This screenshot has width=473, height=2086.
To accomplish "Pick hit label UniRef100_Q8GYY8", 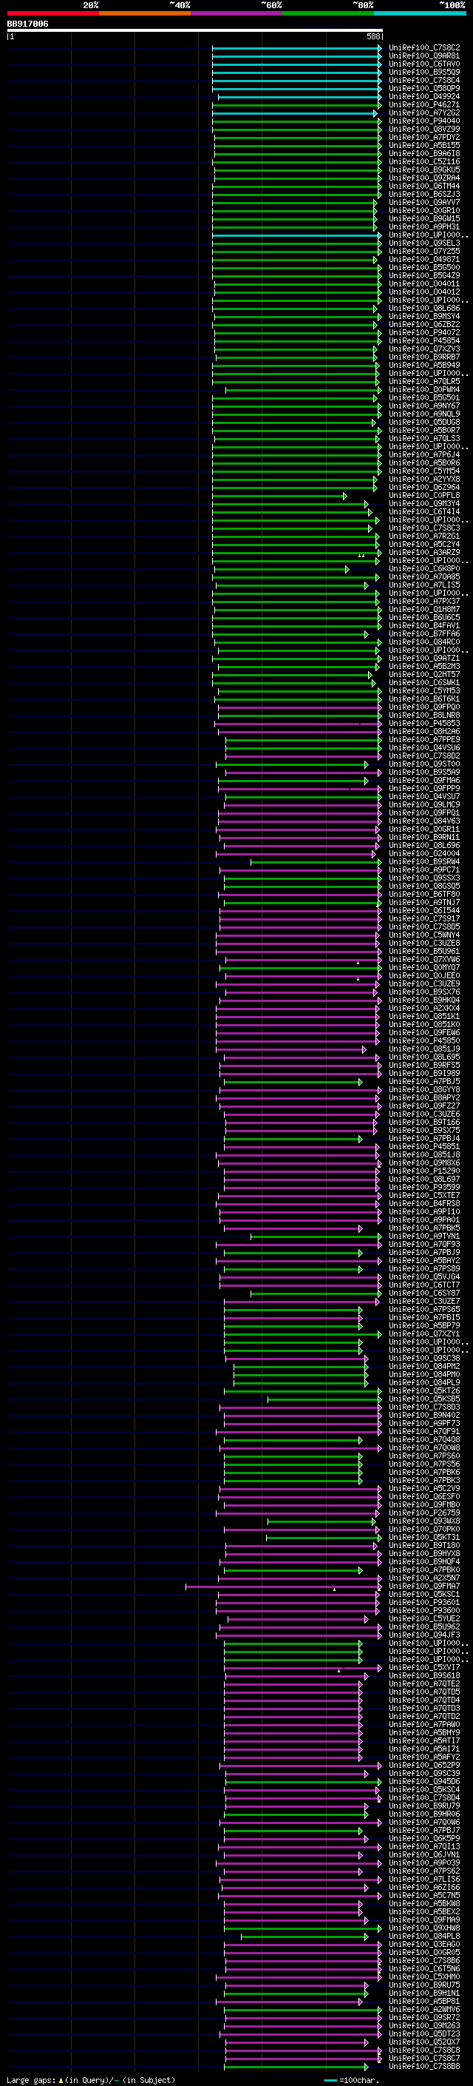I will tap(424, 1090).
